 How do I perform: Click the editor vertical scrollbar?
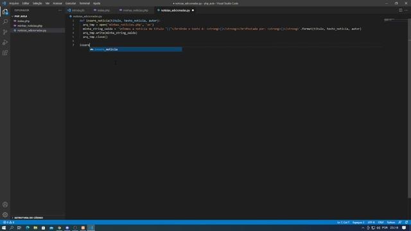point(409,108)
